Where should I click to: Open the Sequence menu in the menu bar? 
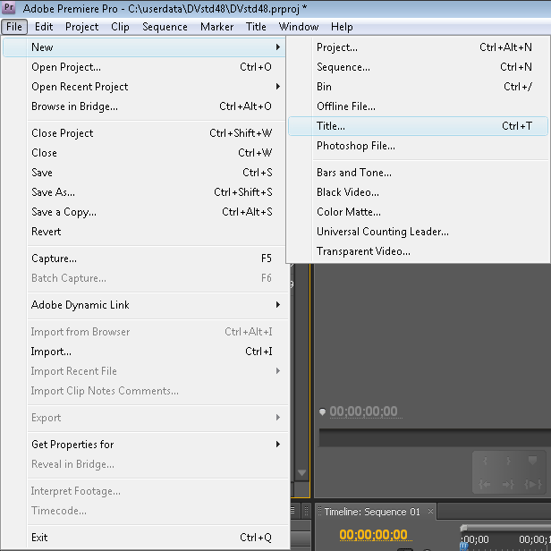[165, 27]
